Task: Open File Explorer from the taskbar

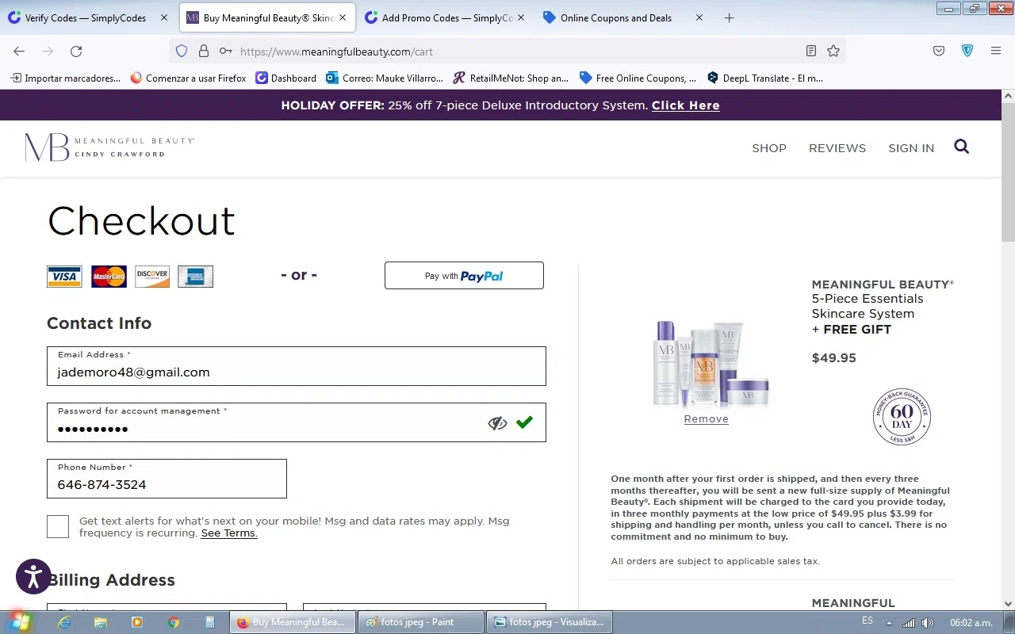Action: pyautogui.click(x=101, y=622)
